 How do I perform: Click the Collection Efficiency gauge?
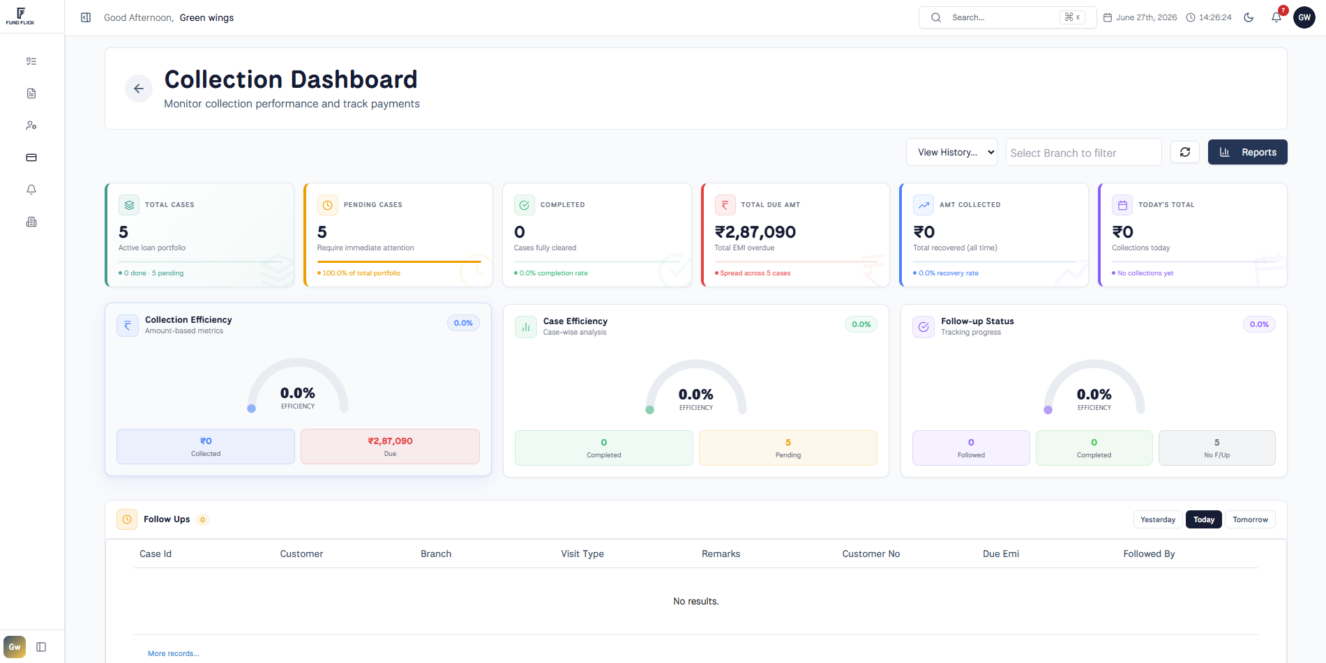click(x=298, y=386)
